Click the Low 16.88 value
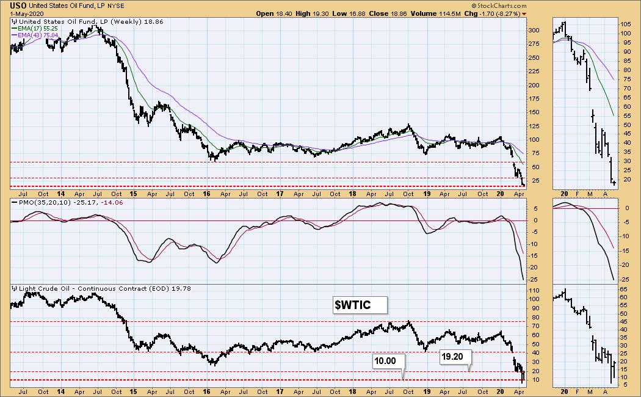641x397 pixels. tap(349, 13)
